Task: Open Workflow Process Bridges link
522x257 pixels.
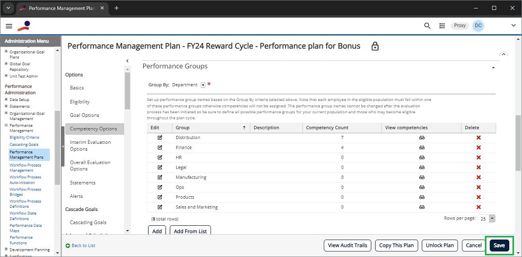Action: 25,192
